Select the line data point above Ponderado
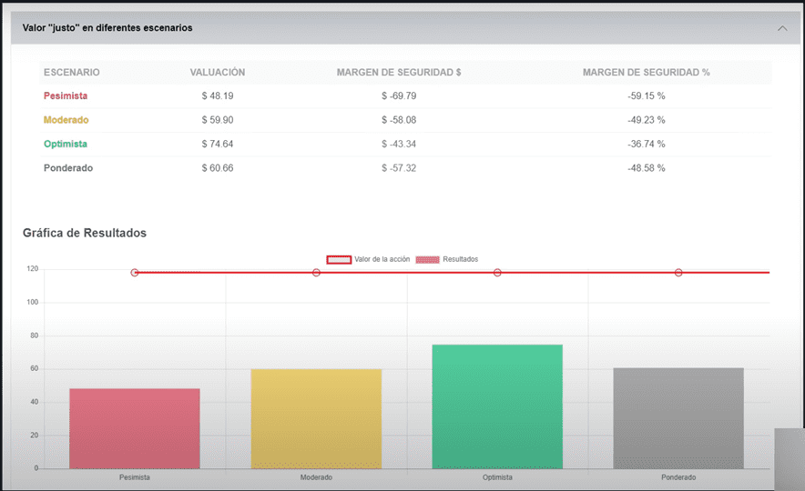805x491 pixels. (678, 273)
